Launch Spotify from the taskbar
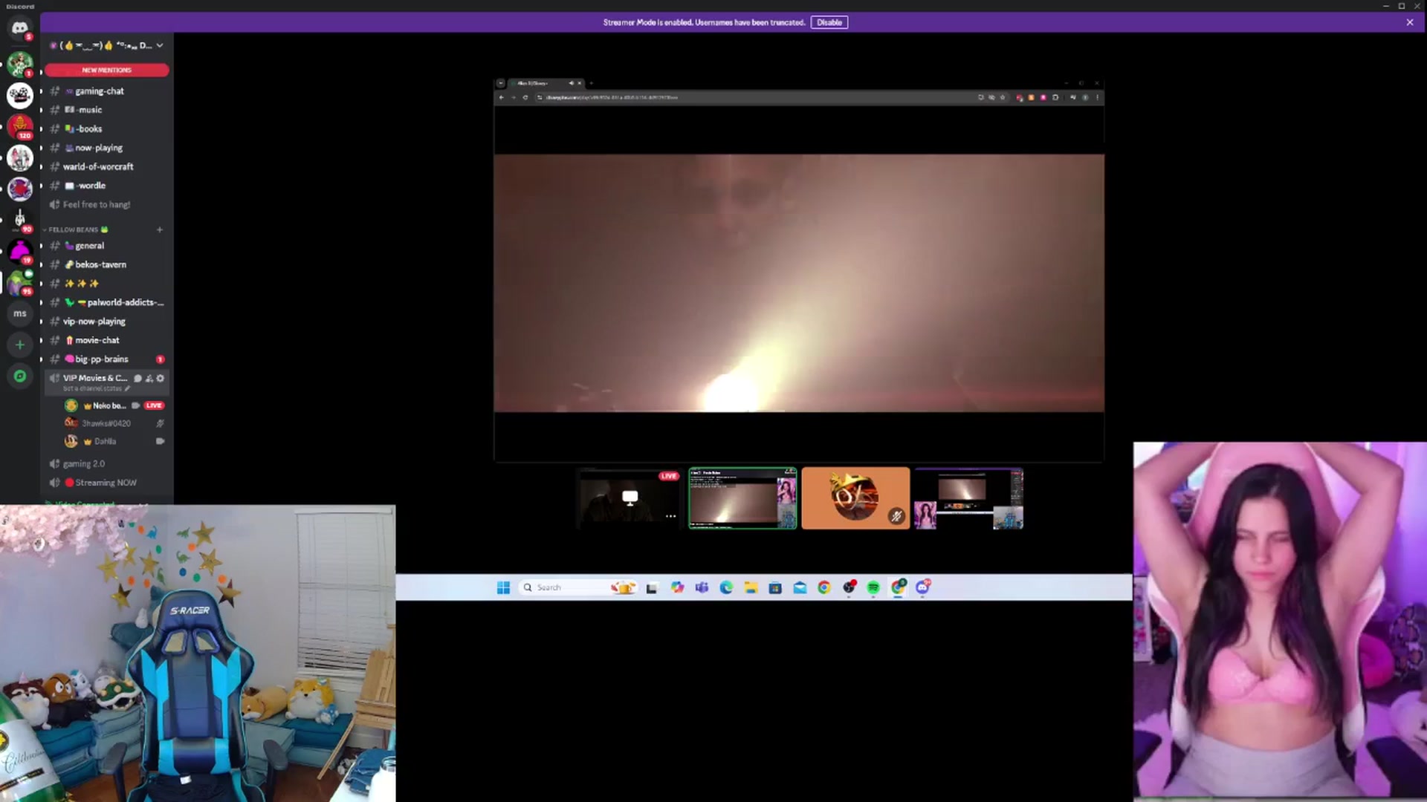This screenshot has width=1427, height=802. [x=873, y=587]
